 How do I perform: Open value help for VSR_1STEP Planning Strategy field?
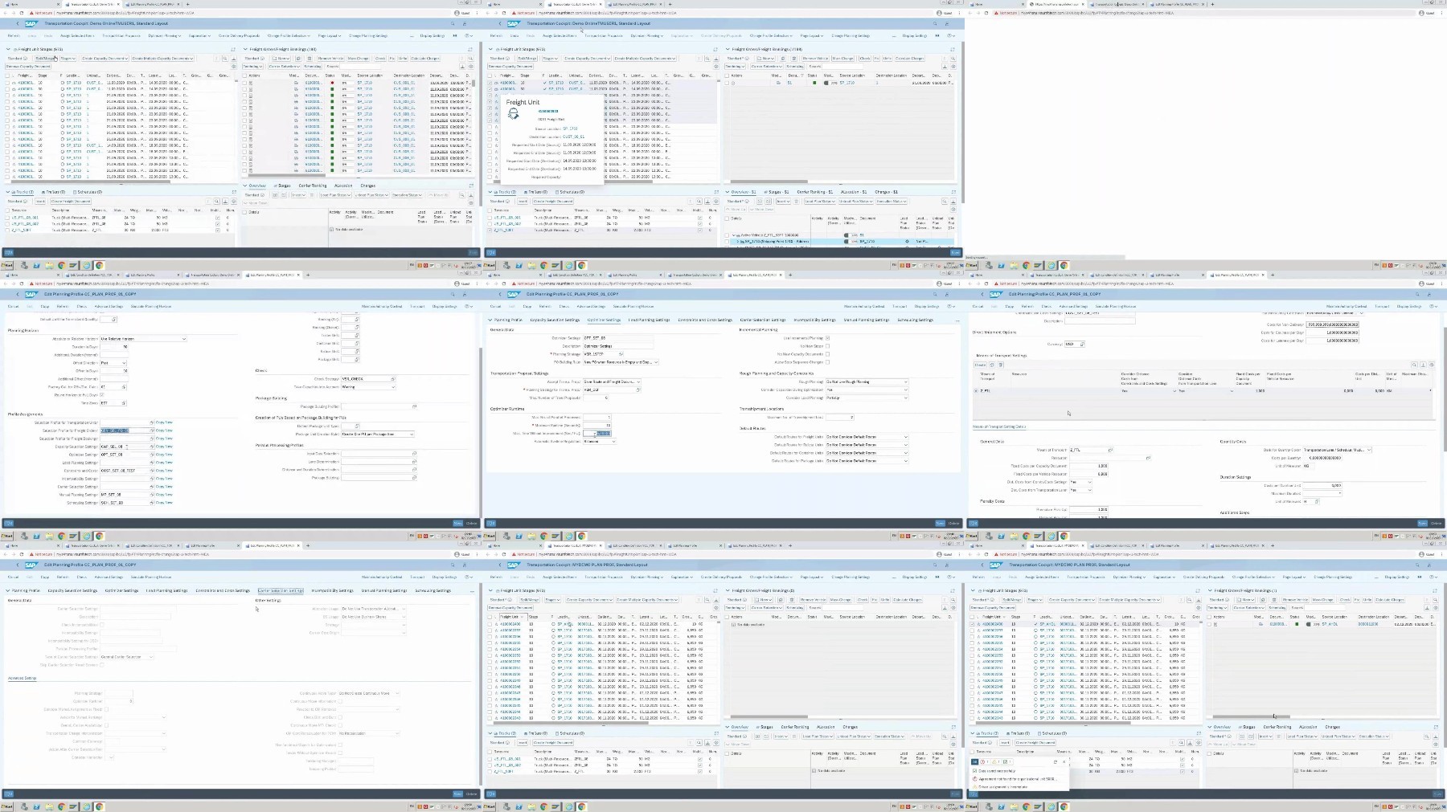[621, 354]
